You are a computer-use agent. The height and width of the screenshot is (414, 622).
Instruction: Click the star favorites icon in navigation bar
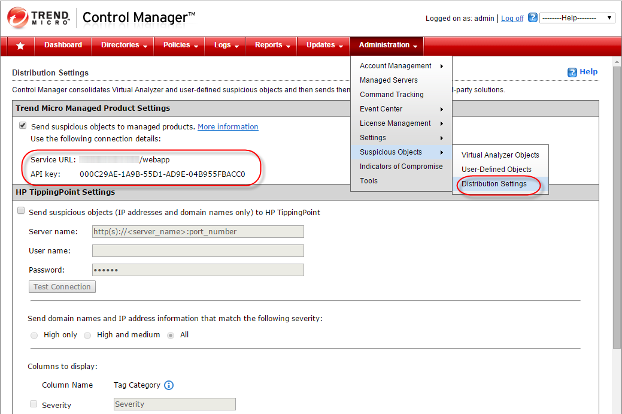[x=20, y=46]
